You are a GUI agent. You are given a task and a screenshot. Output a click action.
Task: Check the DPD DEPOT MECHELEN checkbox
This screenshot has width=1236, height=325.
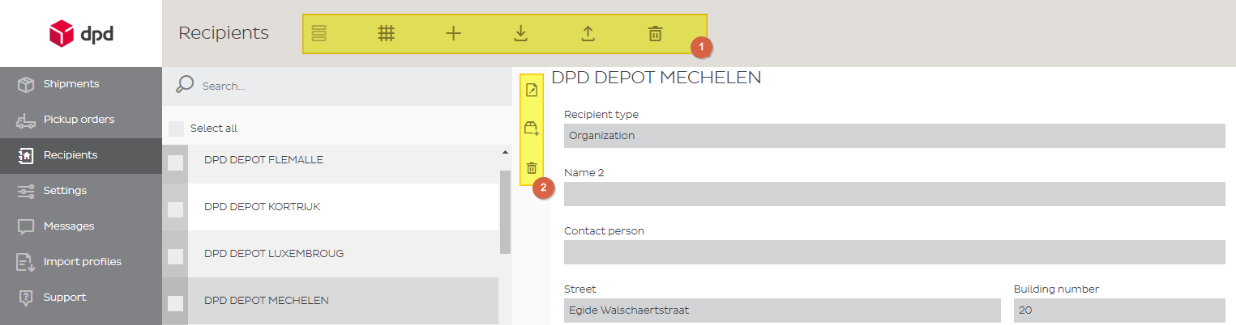(175, 303)
